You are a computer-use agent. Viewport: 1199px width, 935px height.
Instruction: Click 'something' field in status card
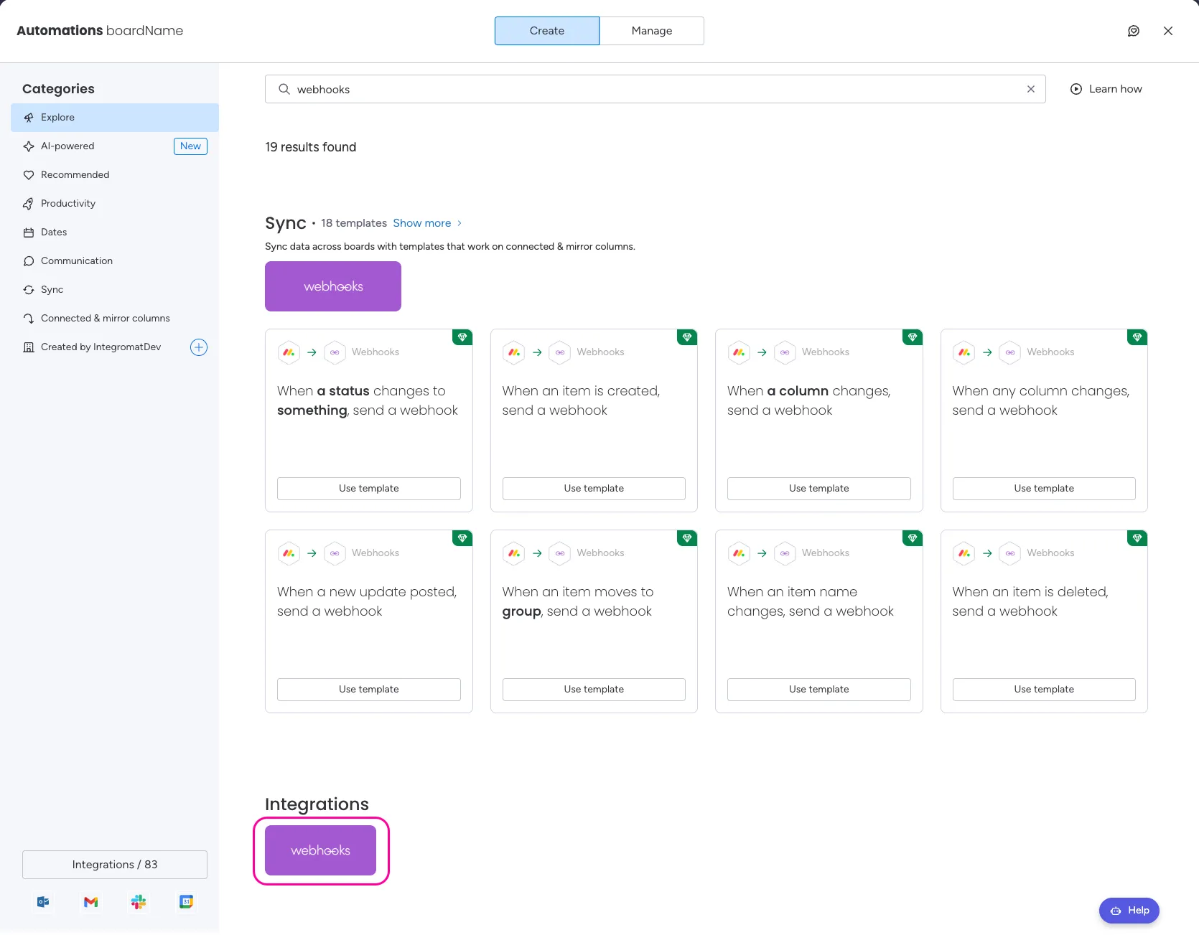pos(312,410)
